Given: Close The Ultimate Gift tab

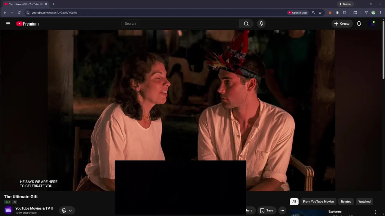Looking at the screenshot, I should [46, 4].
